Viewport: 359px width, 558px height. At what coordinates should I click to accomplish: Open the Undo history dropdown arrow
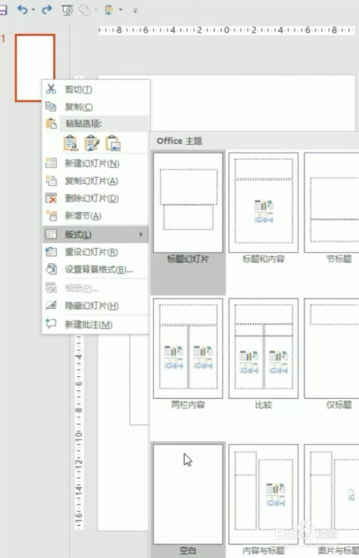pyautogui.click(x=33, y=10)
